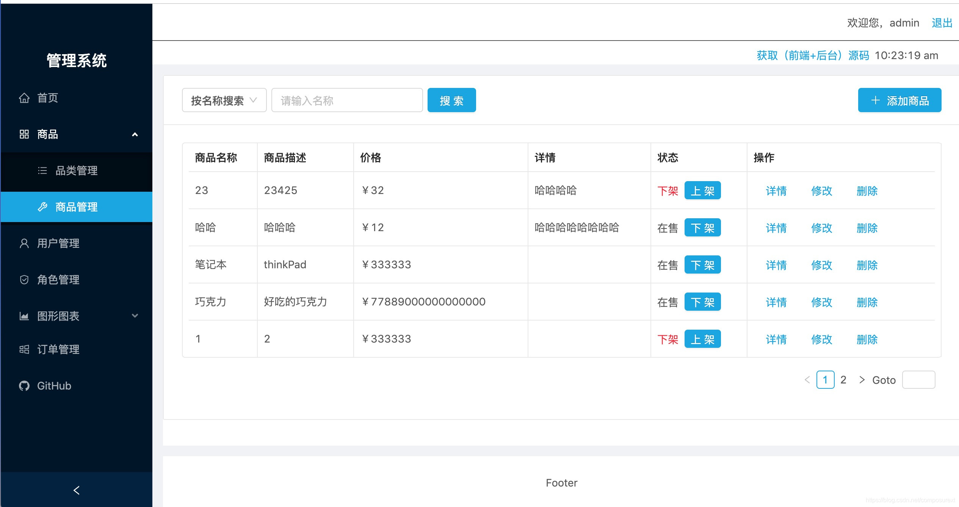The width and height of the screenshot is (959, 507).
Task: Click the home icon beside 首页
Action: coord(24,98)
